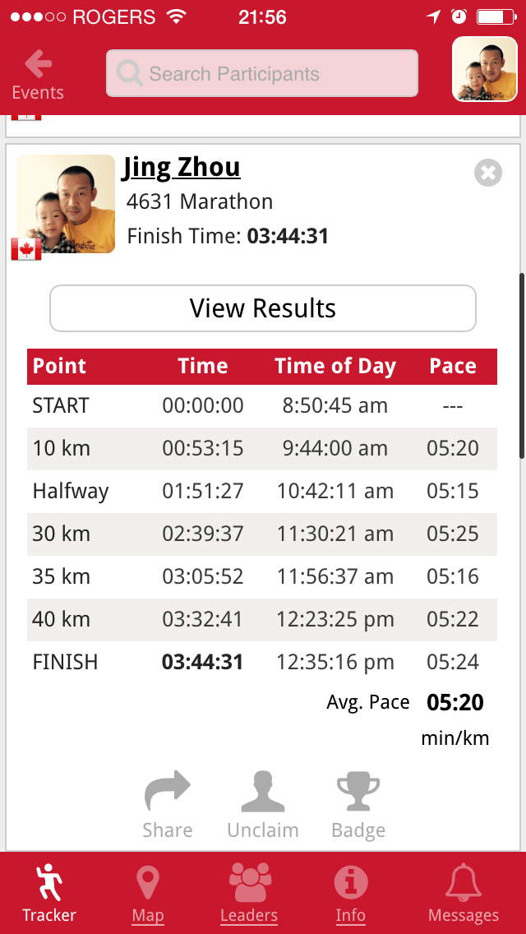Open the Leaders tab
526x934 pixels.
click(249, 893)
